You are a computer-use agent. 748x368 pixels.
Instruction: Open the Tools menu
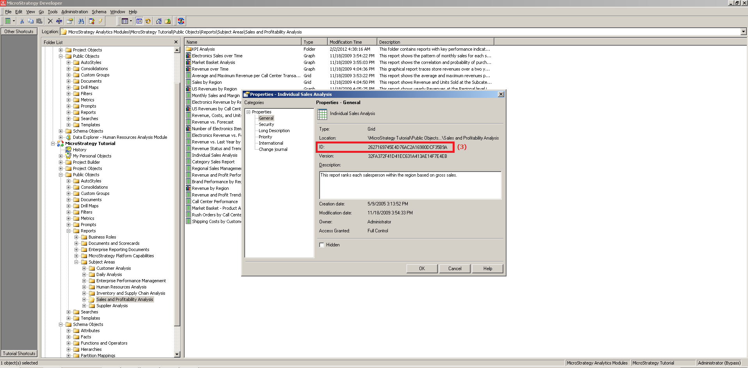[52, 12]
